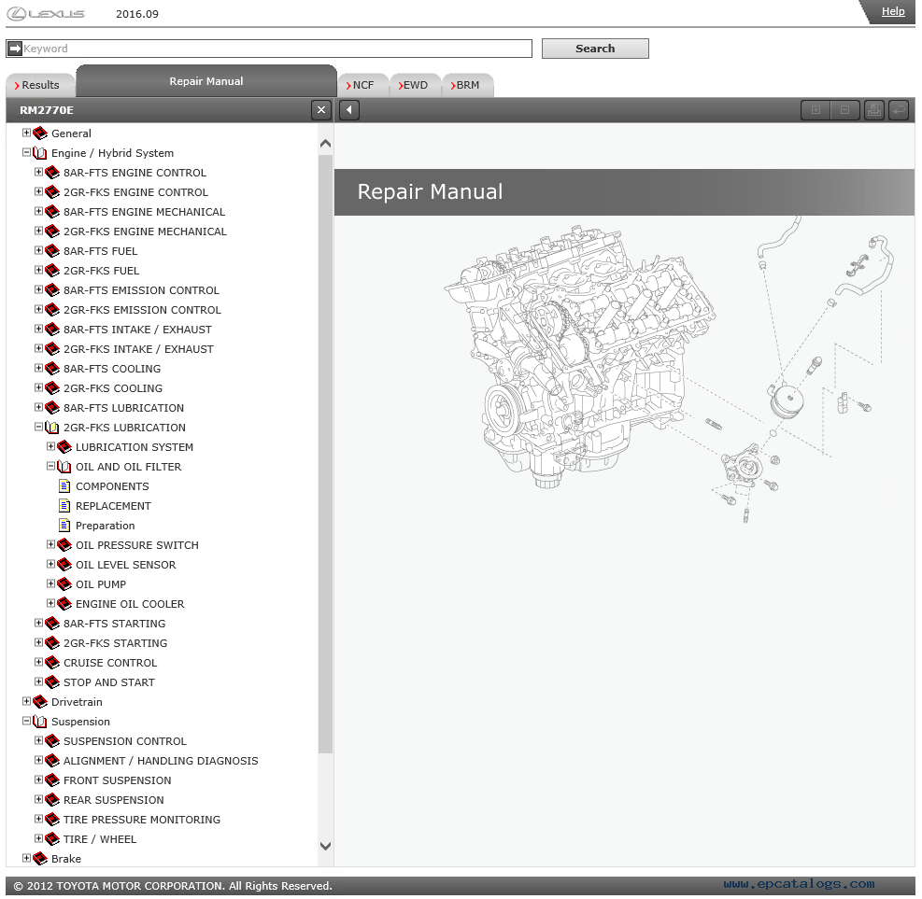The image size is (922, 899).
Task: Click the keyword search arrow icon
Action: point(15,49)
